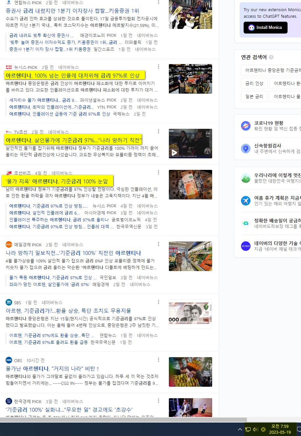Click the 네이버의 다양한 기술 CH.TECH icon
Screen dimensions: 301x436
(x=246, y=246)
